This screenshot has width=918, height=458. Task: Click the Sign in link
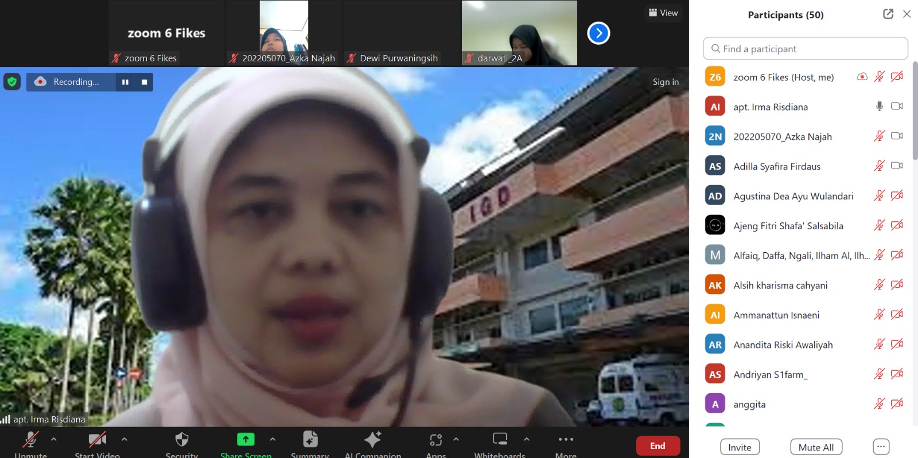[x=666, y=82]
